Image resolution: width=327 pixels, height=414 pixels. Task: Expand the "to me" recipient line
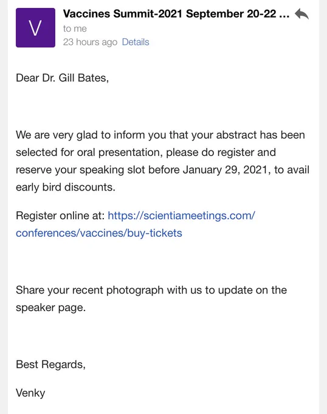tap(75, 29)
